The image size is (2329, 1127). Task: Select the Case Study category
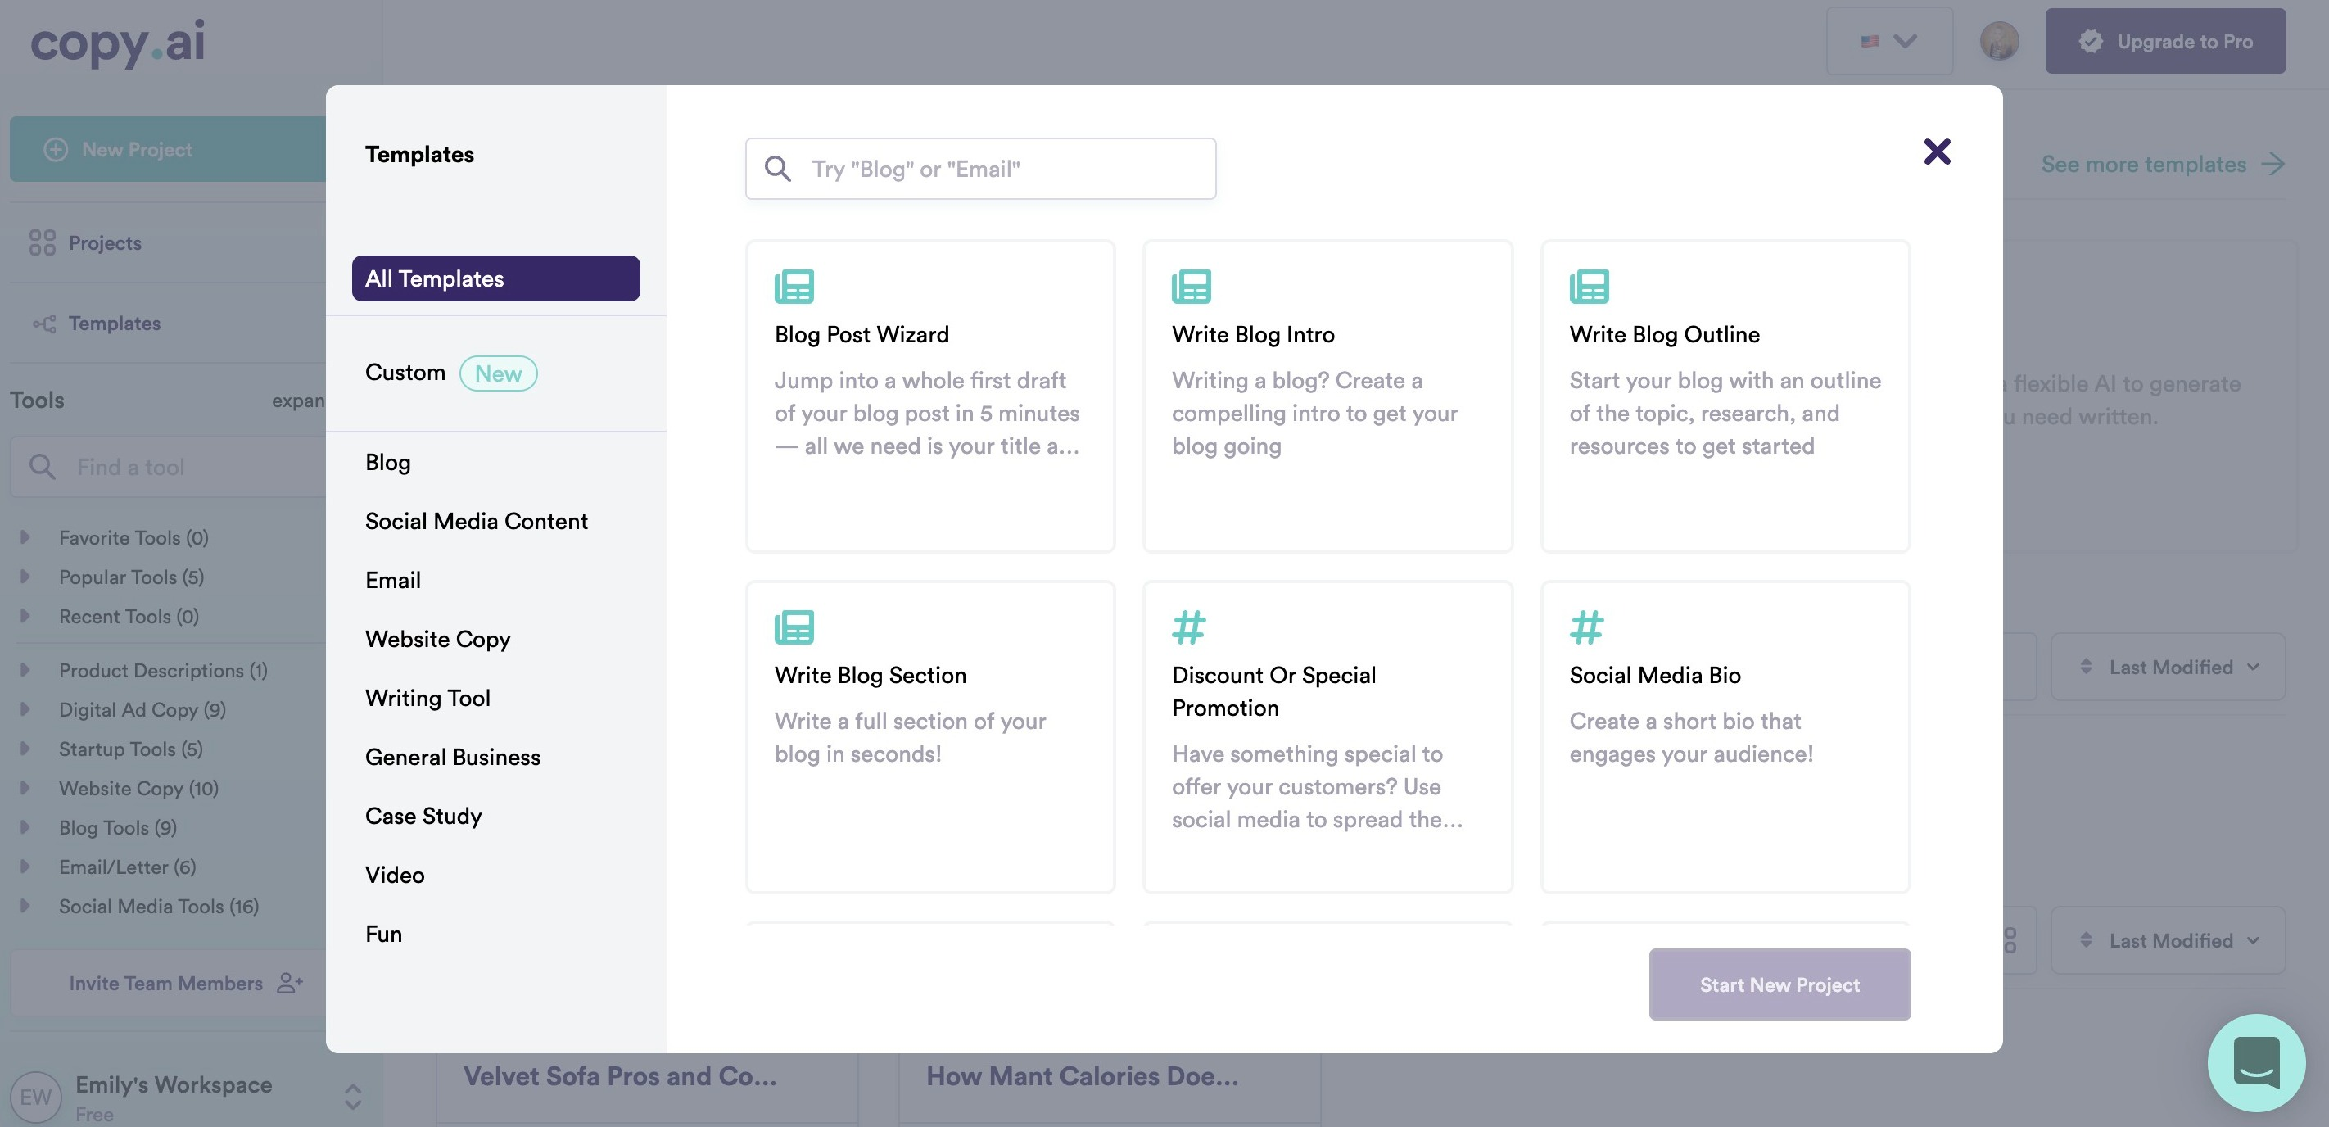click(423, 816)
